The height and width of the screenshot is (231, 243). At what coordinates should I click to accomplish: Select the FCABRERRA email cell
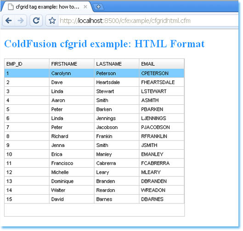tap(162, 163)
